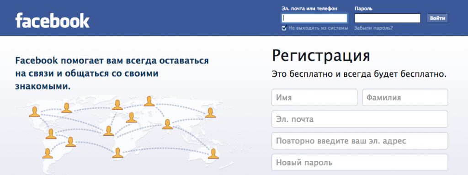The image size is (468, 175).
Task: Focus the 'Пароль' login field
Action: point(388,18)
